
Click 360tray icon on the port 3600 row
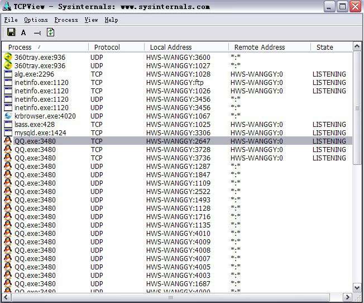tap(8, 57)
